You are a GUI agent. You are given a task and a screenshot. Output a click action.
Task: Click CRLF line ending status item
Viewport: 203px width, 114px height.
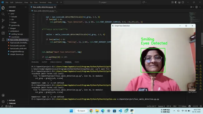tap(175, 106)
